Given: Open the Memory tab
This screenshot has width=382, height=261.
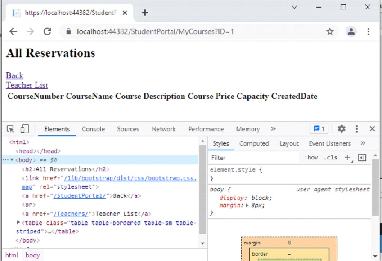Looking at the screenshot, I should [x=248, y=129].
